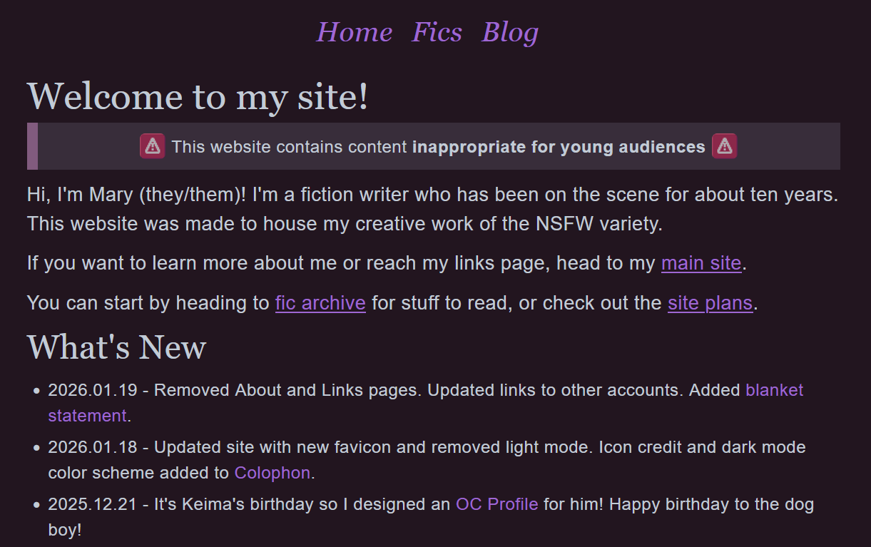Read the blanket statement link
The image size is (871, 547).
pyautogui.click(x=775, y=390)
